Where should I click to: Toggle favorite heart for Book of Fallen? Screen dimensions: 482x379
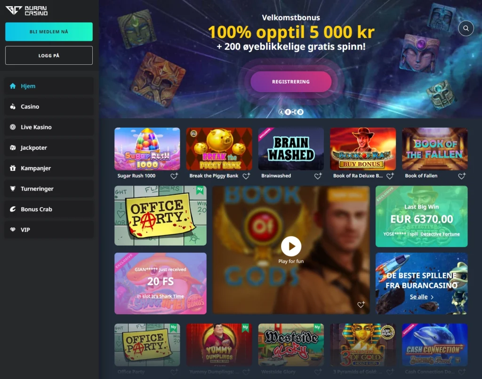(x=462, y=176)
